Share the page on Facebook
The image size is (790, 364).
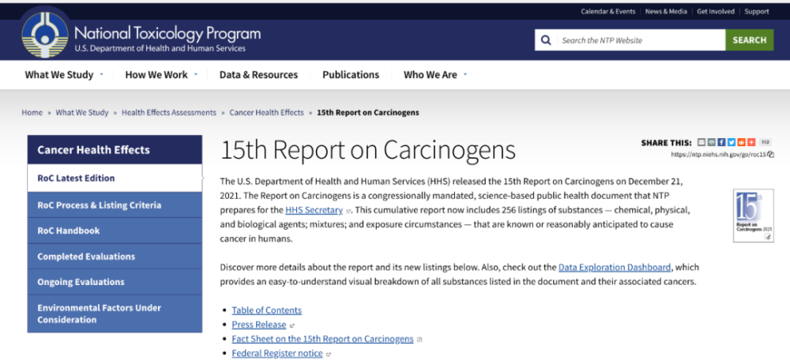pos(721,142)
